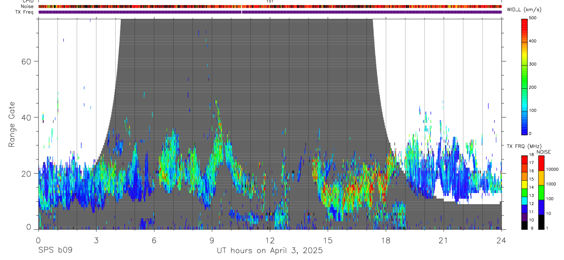Select the 'SPS b09' radar label
564x260 pixels.
(x=55, y=251)
